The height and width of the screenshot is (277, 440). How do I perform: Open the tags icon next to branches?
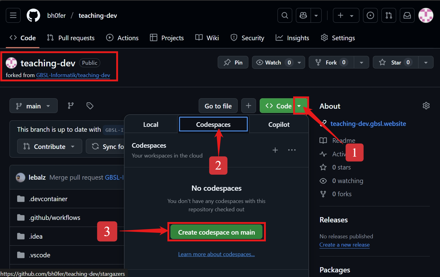click(90, 106)
